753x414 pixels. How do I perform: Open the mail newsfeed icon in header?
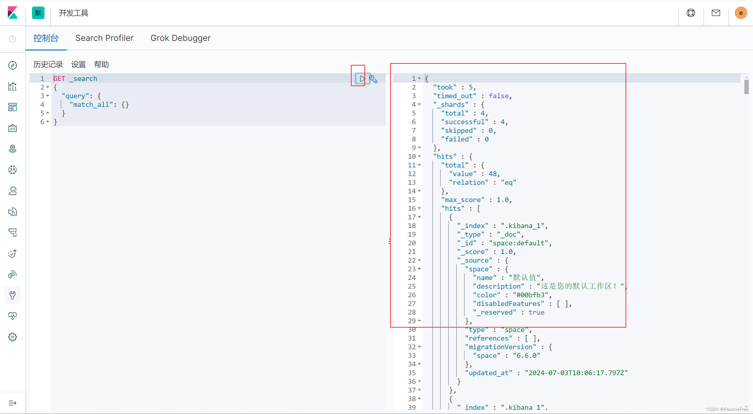click(x=716, y=13)
